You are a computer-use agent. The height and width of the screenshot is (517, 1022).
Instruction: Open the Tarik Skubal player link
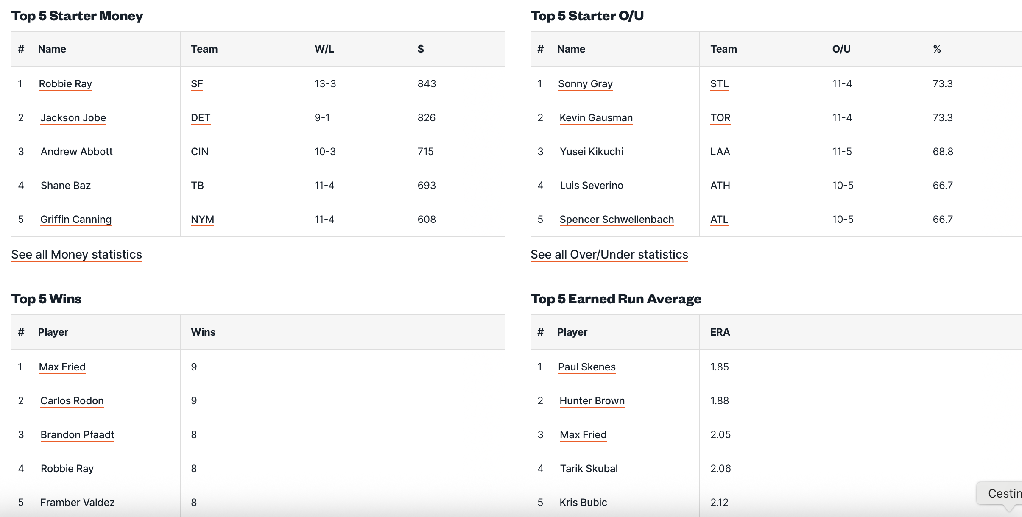(x=589, y=469)
